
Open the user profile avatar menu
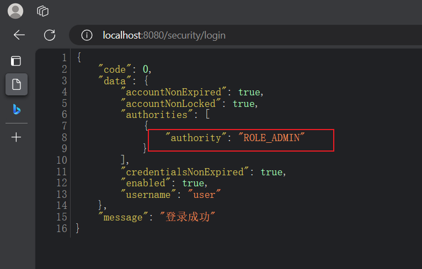coord(15,10)
